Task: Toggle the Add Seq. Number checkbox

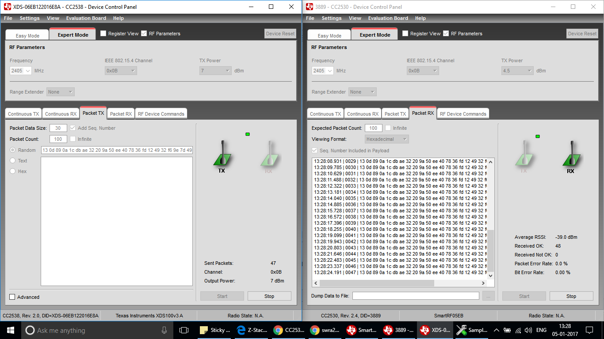Action: (73, 128)
